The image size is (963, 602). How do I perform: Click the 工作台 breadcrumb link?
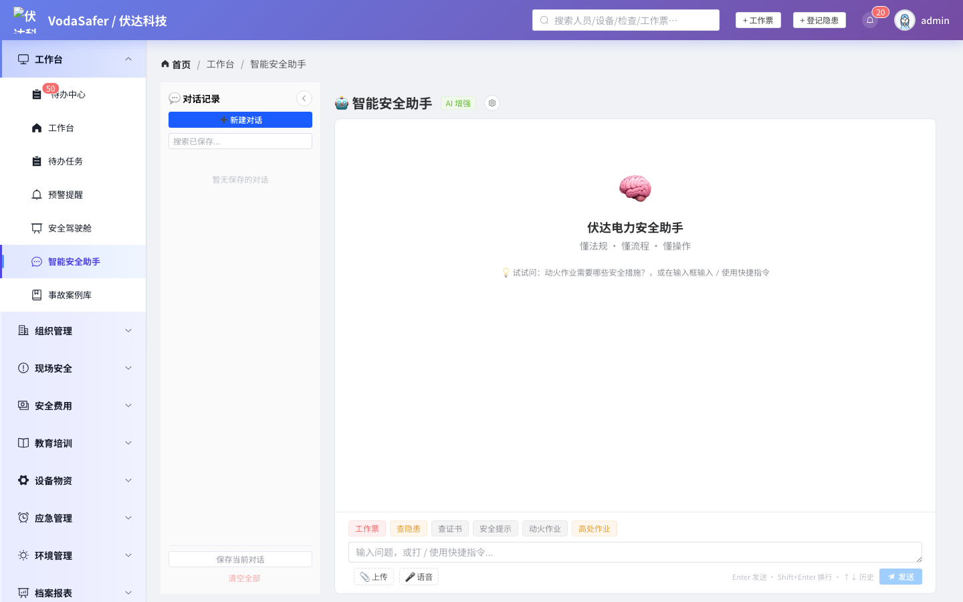click(221, 64)
